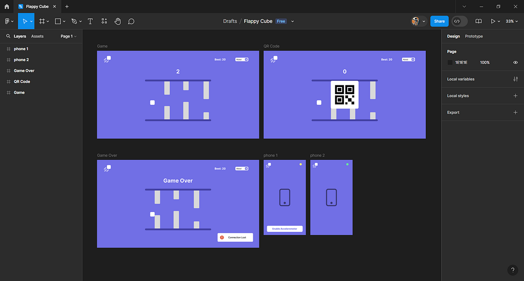Click the frame icon of Game Over layer
524x281 pixels.
(9, 71)
